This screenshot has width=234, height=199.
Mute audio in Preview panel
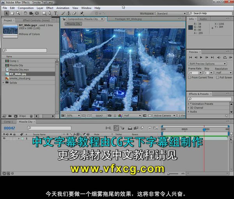coord(219,57)
